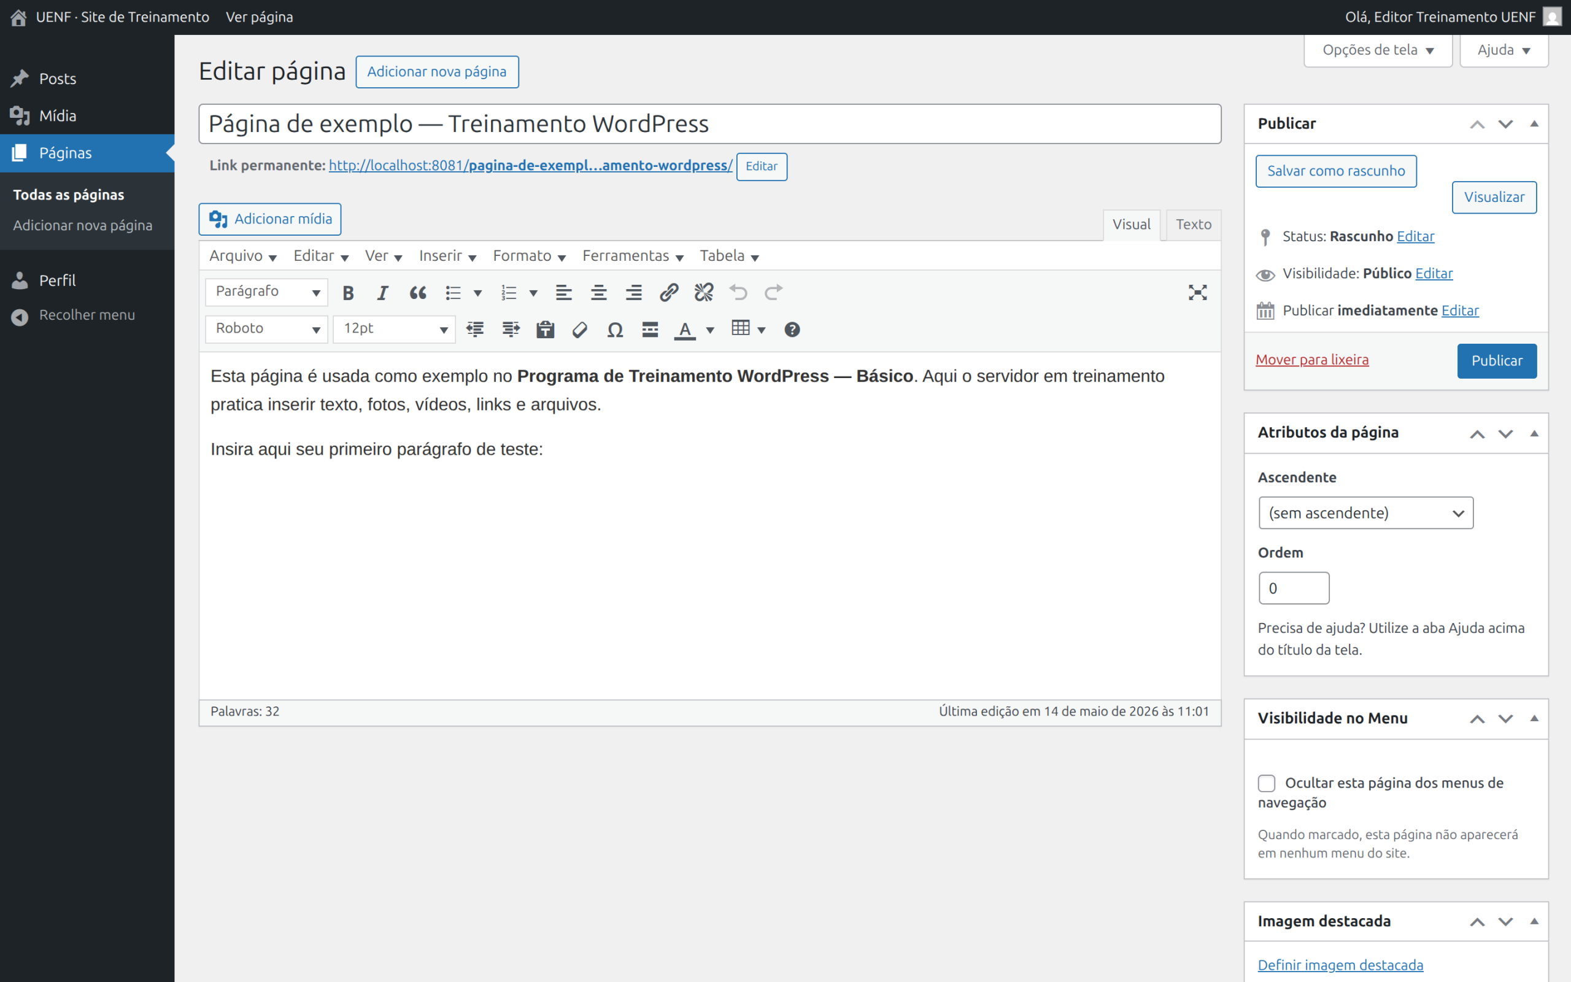Viewport: 1571px width, 982px height.
Task: Open the Parágrafo format dropdown
Action: [x=267, y=292]
